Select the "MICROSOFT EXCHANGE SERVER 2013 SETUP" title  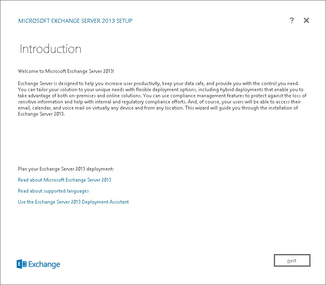[75, 20]
